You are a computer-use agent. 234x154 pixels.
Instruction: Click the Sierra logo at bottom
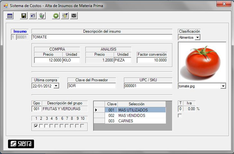(21, 144)
